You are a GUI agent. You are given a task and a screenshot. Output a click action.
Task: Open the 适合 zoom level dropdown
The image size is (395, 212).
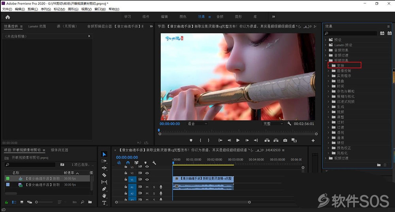(x=197, y=124)
